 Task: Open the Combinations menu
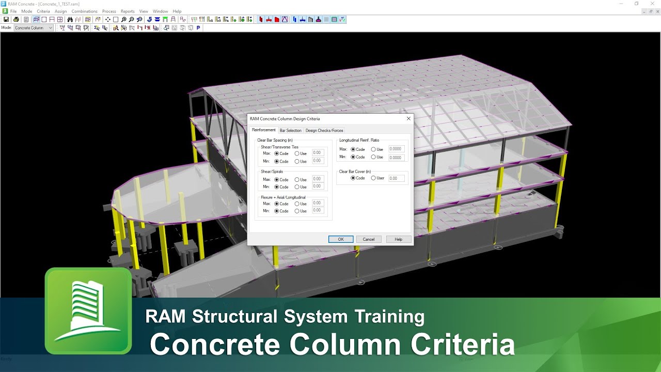[85, 11]
